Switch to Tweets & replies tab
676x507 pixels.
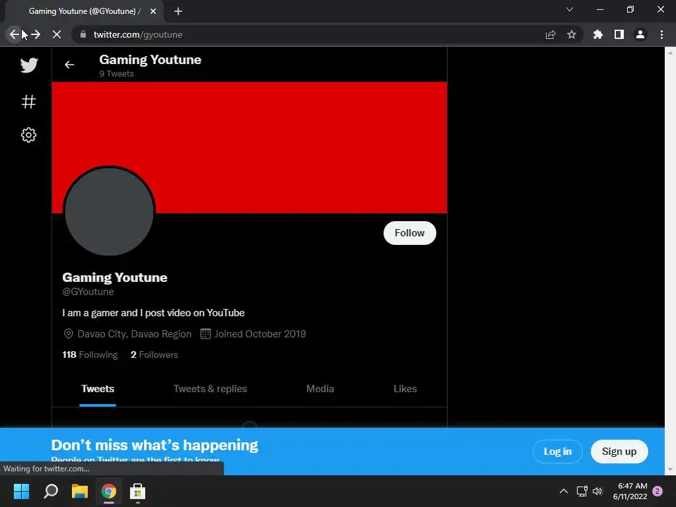210,389
